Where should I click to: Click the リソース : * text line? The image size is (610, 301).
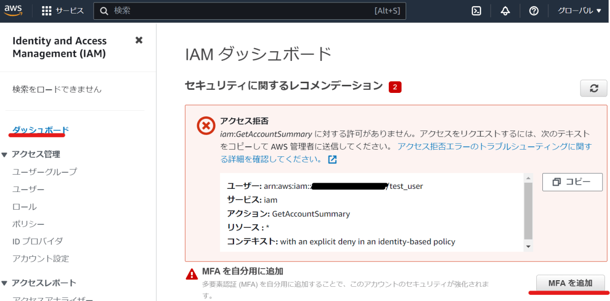point(248,228)
